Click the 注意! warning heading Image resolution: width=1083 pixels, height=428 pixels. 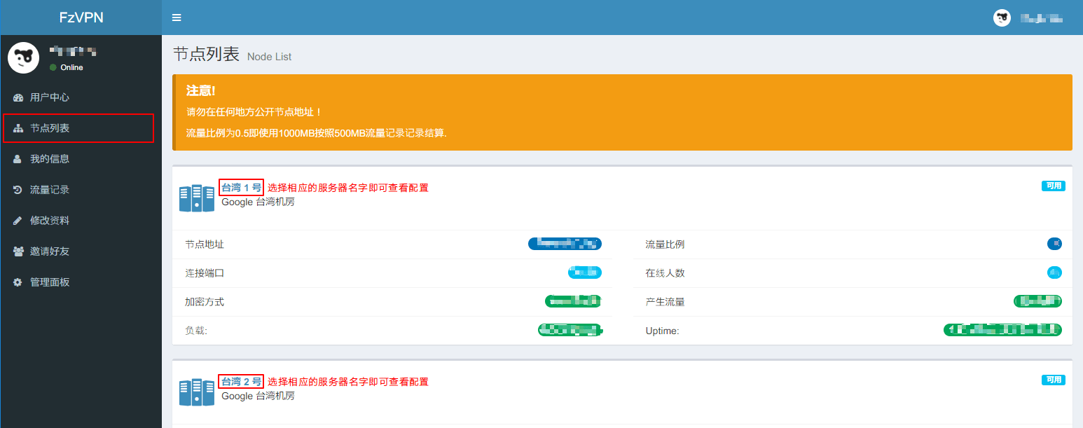coord(200,91)
